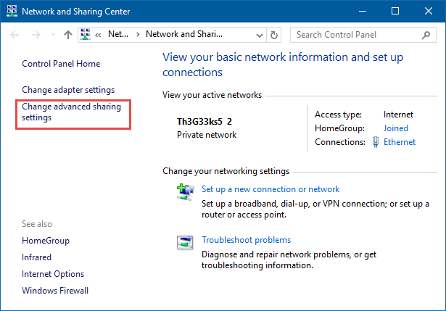Click the Joined HomeGroup link

(x=395, y=128)
